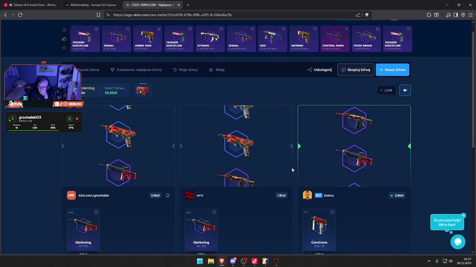This screenshot has height=267, width=476.
Task: Click the URL address bar
Action: pyautogui.click(x=231, y=15)
